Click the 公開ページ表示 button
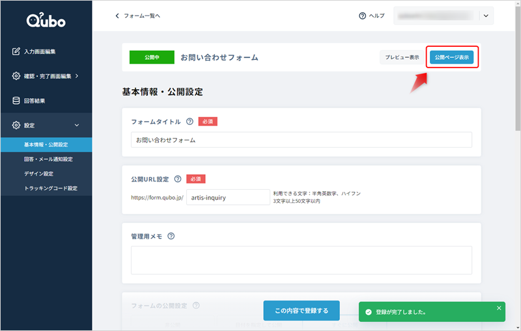Screen dimensions: 521x331 (451, 57)
